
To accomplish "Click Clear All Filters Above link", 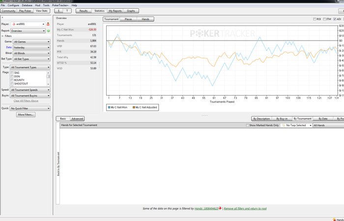I will (26, 101).
